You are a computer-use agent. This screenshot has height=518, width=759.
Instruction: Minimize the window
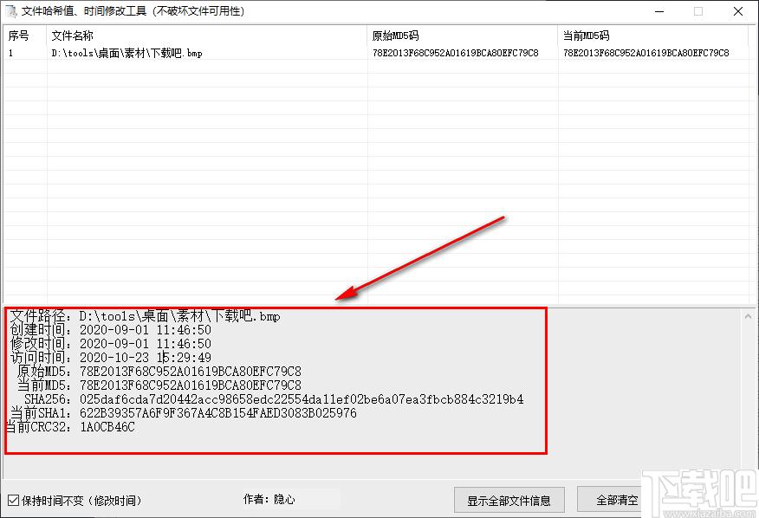[x=659, y=11]
